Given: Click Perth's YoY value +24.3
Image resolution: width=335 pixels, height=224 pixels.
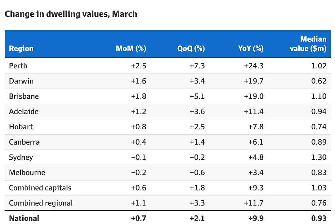Looking at the screenshot, I should tap(254, 66).
